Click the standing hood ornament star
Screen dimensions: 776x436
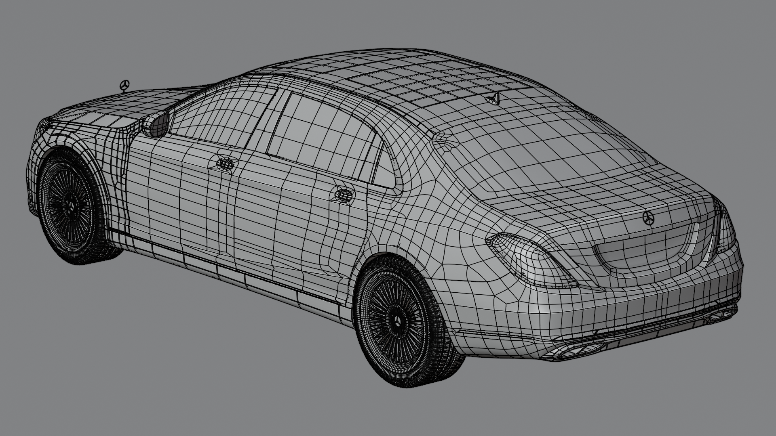124,86
